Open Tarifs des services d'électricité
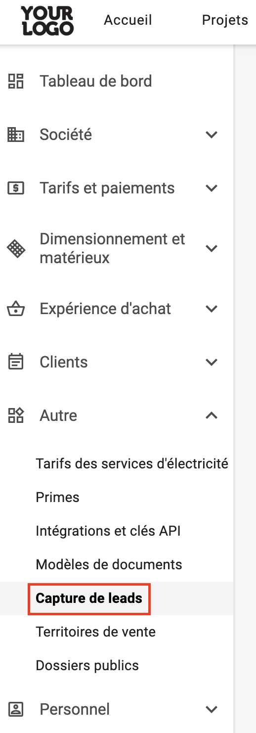 [132, 463]
